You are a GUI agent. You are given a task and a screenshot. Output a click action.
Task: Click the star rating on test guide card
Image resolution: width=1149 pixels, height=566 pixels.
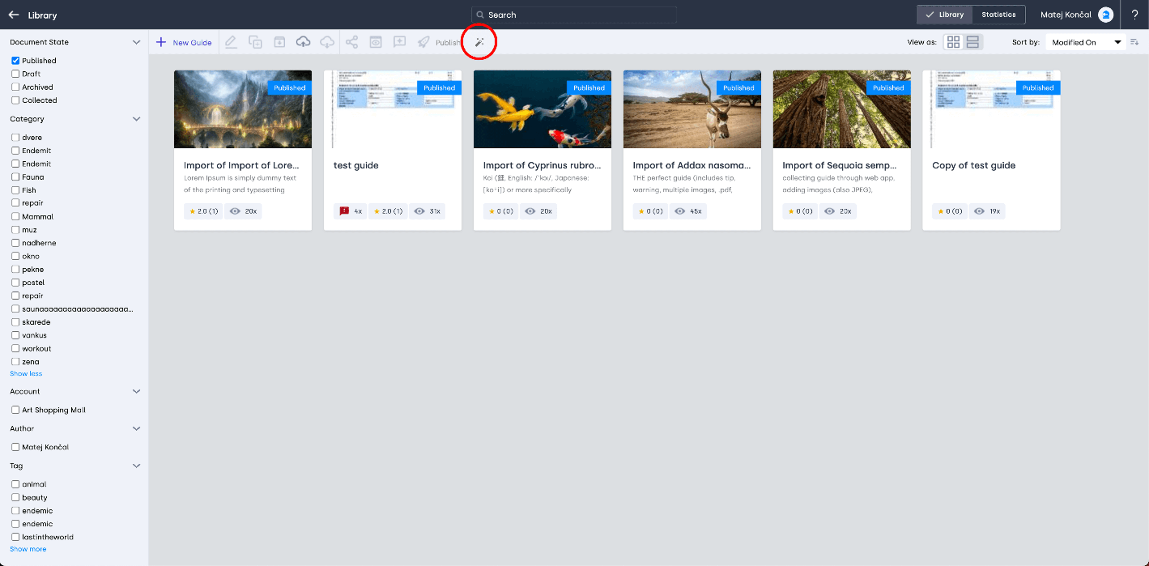coord(388,211)
